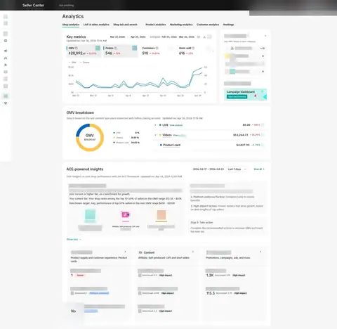The width and height of the screenshot is (337, 329).
Task: Collapse the right panel top chevron
Action: 265,36
